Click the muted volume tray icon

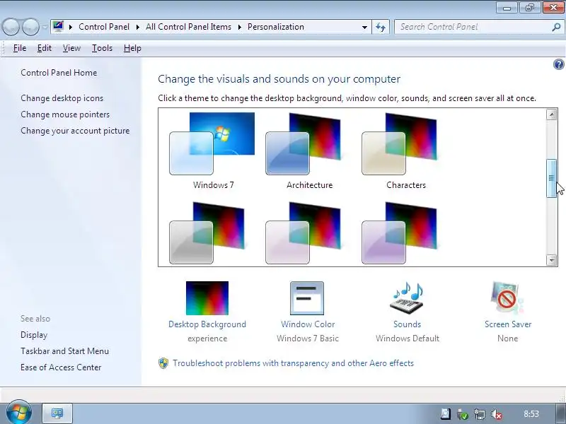tap(497, 414)
